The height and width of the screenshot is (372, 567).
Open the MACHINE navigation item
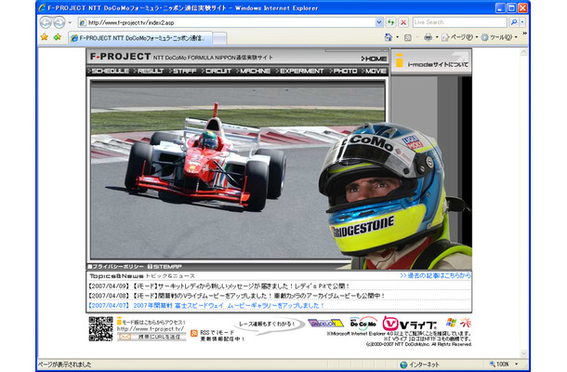(253, 71)
